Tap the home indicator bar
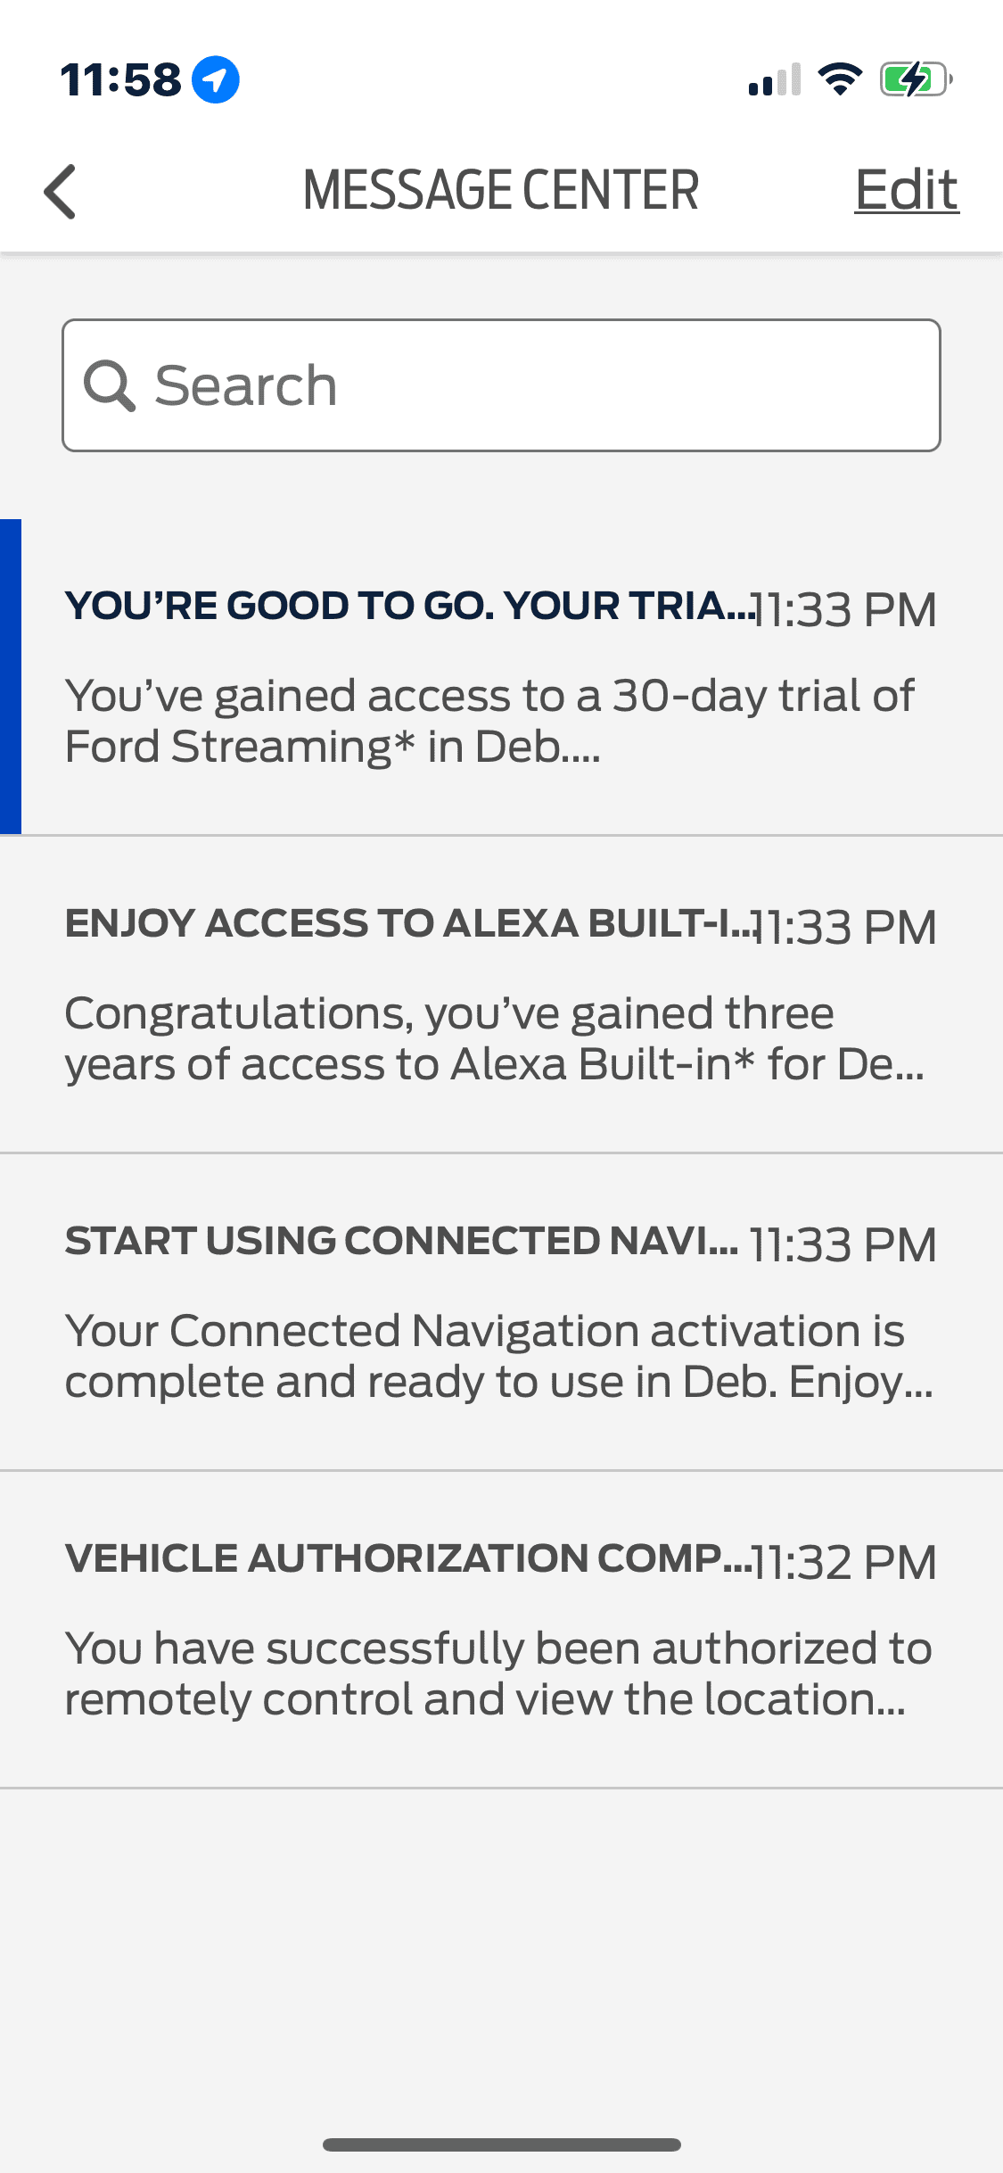The width and height of the screenshot is (1003, 2173). click(x=502, y=2144)
